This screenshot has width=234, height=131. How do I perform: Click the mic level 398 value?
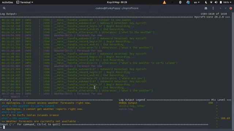point(211,103)
